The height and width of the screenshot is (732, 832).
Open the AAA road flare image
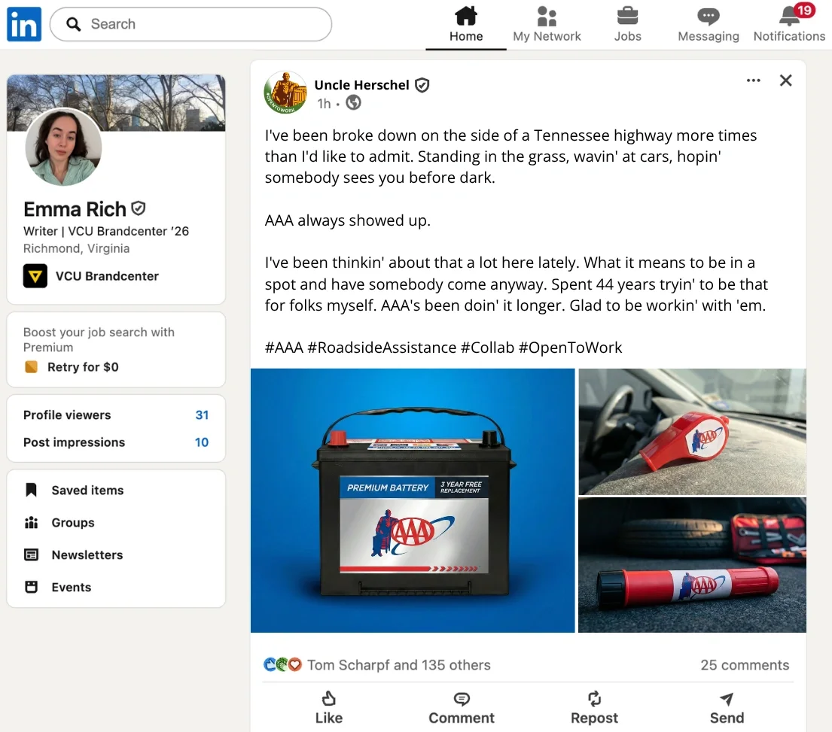click(x=692, y=565)
